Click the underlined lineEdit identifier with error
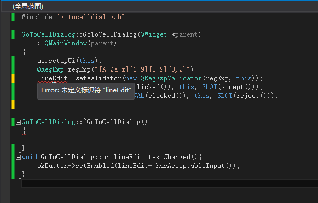318x203 pixels. pyautogui.click(x=53, y=78)
